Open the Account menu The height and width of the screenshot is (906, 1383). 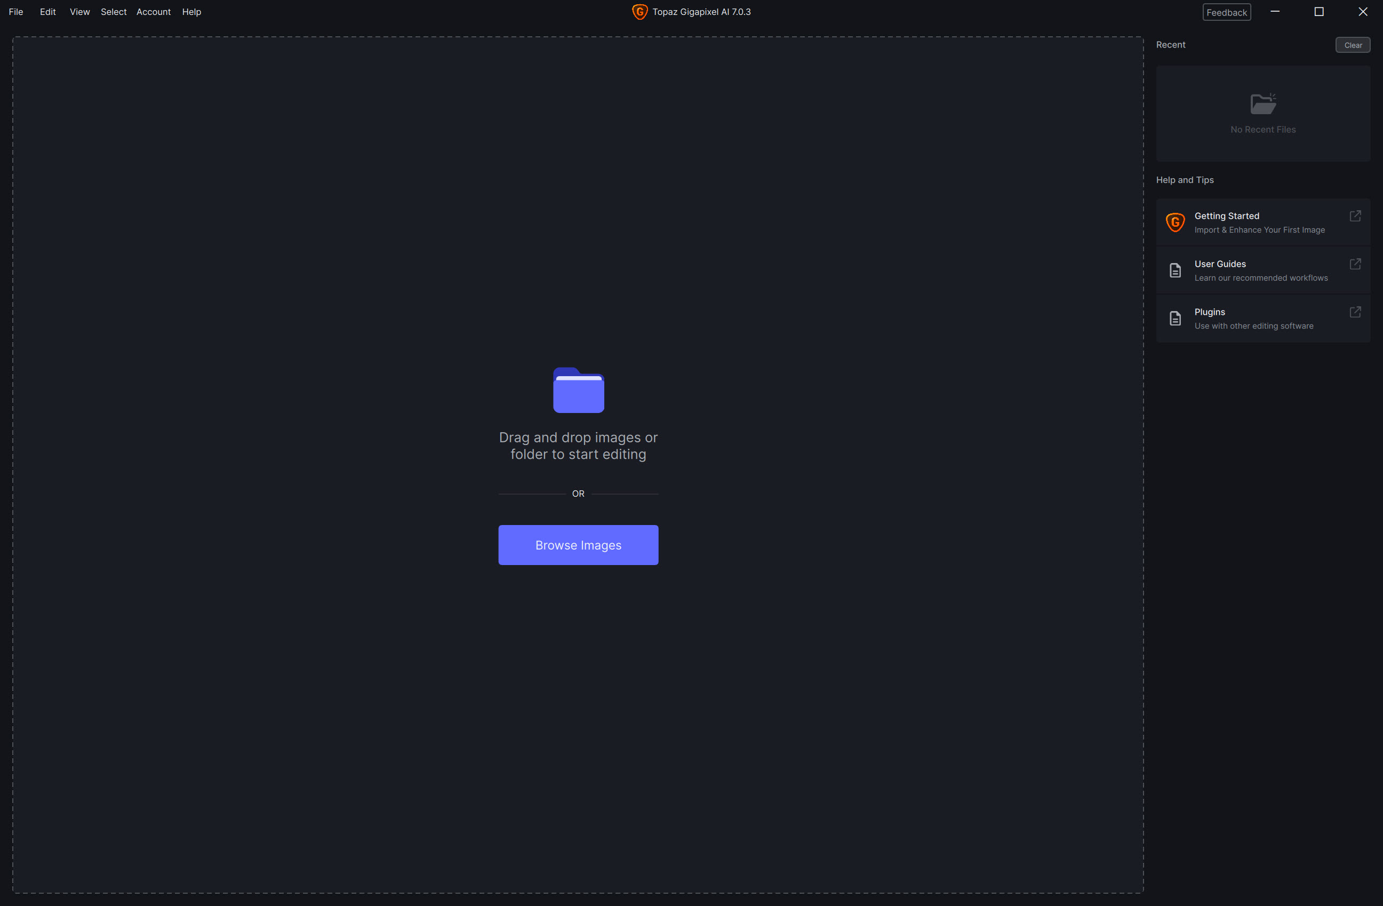(x=154, y=12)
